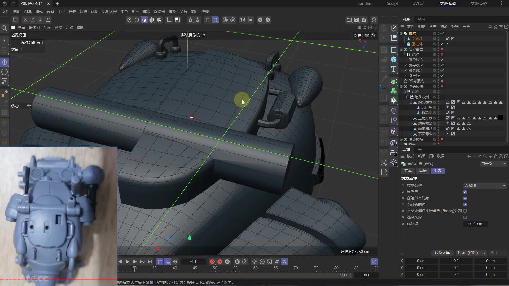Image resolution: width=509 pixels, height=286 pixels.
Task: Toggle the 高质量 checkbox
Action: pyautogui.click(x=465, y=192)
